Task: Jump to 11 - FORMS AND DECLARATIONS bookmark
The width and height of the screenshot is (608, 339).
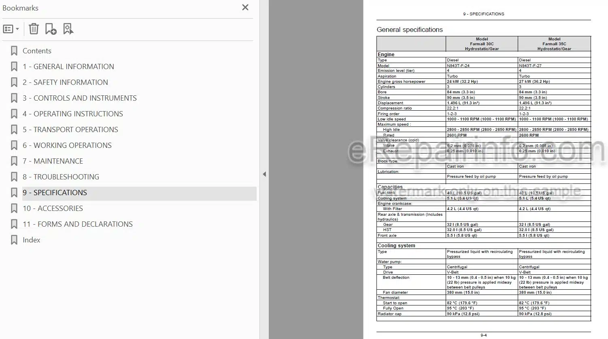Action: coord(78,224)
